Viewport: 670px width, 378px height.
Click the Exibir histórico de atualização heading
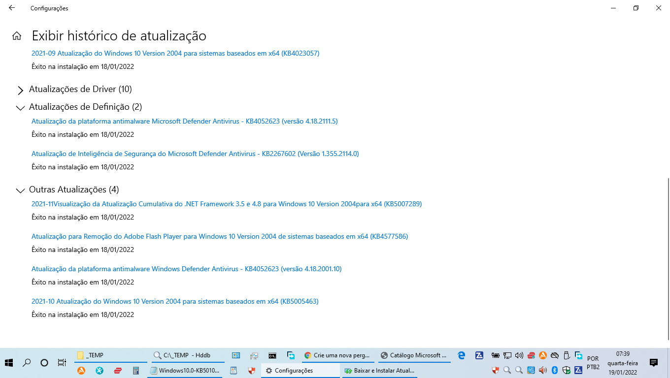click(x=119, y=36)
